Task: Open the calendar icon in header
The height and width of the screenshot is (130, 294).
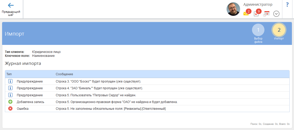Action: click(266, 14)
